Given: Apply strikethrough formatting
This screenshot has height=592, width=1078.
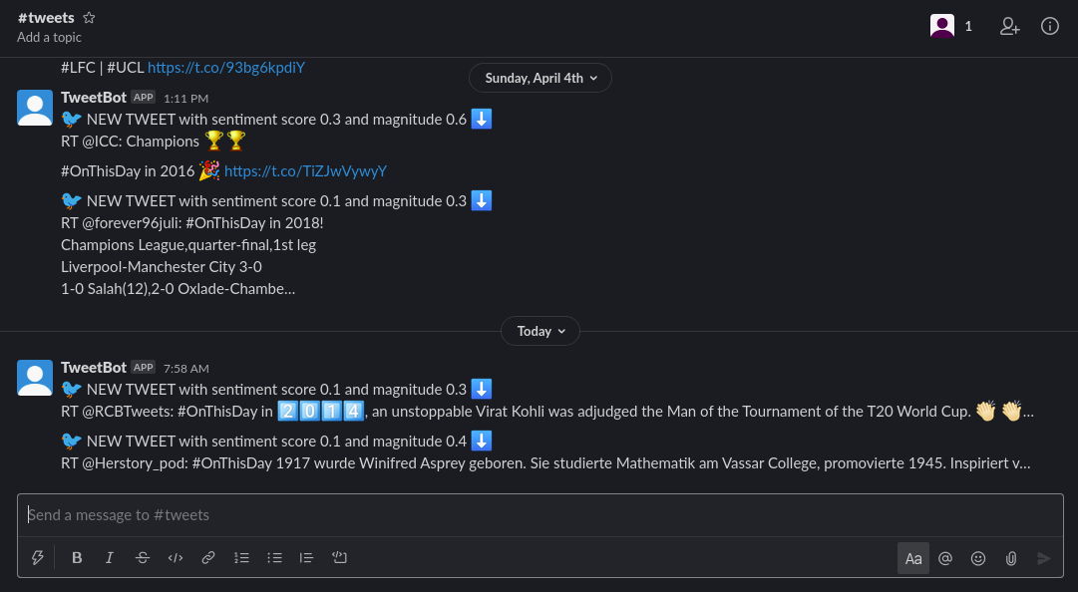Looking at the screenshot, I should pyautogui.click(x=143, y=558).
